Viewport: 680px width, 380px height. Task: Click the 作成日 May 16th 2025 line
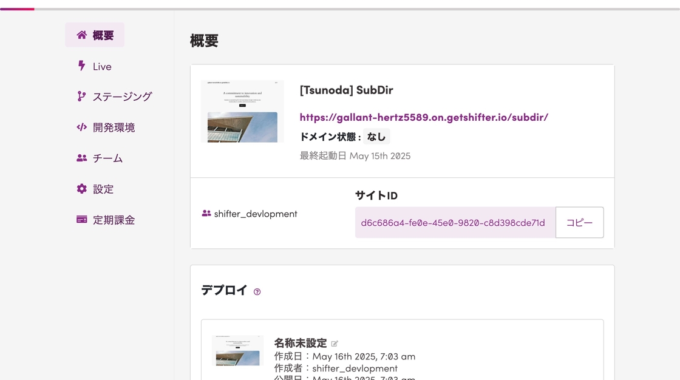(x=345, y=356)
